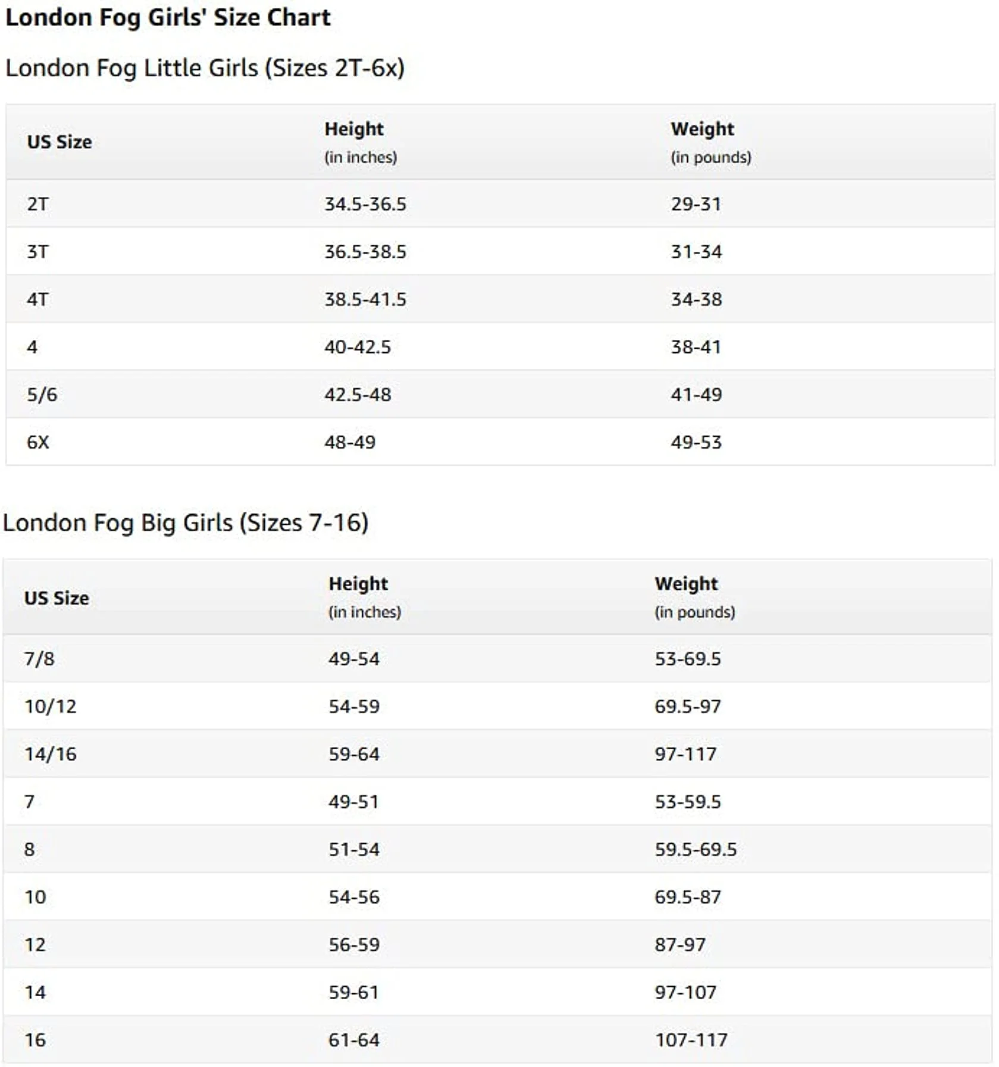Click the size 16 weight value 107-117
Viewport: 999px width, 1067px height.
[x=691, y=1040]
